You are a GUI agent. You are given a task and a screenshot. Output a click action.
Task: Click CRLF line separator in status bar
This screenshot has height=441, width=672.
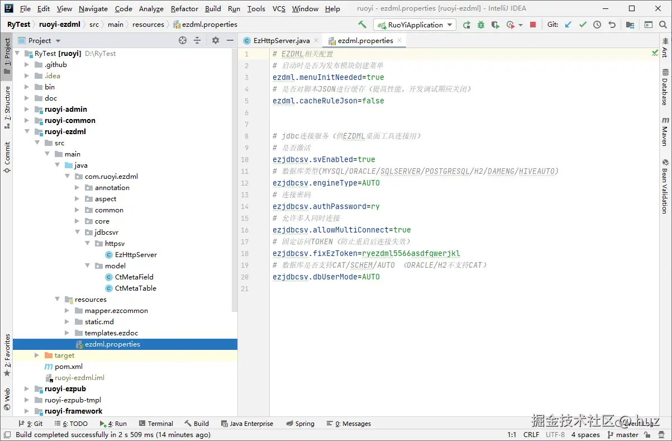531,434
